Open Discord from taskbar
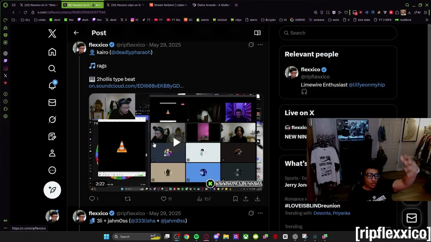The height and width of the screenshot is (242, 431). [x=216, y=237]
